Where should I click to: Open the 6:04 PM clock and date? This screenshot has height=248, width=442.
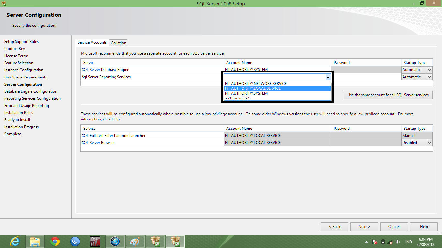click(426, 242)
